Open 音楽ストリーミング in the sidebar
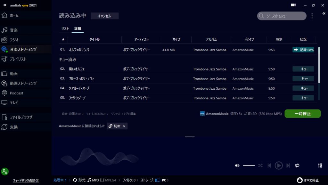328x185 pixels. pos(23,49)
